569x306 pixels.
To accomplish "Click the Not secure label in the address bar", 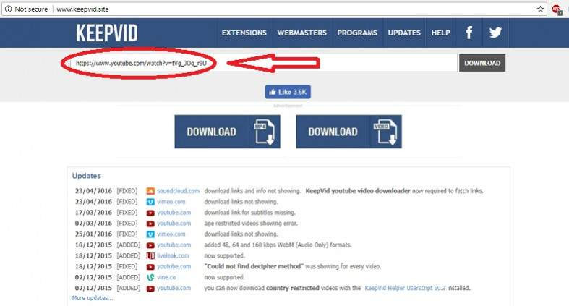I will point(31,9).
